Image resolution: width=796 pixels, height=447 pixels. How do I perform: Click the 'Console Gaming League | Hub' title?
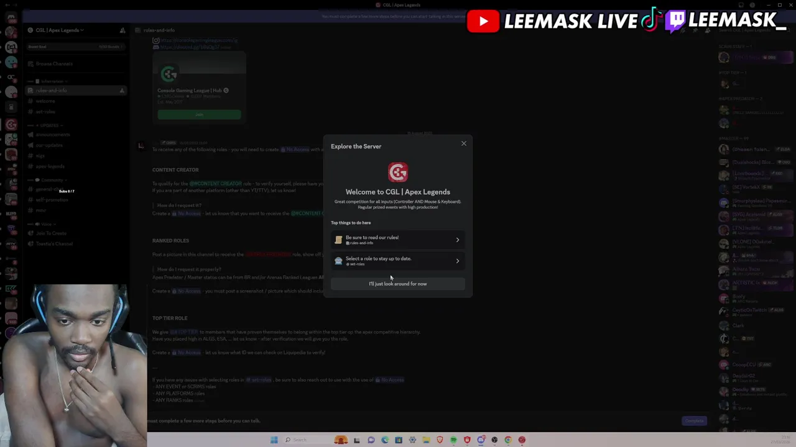click(x=190, y=91)
